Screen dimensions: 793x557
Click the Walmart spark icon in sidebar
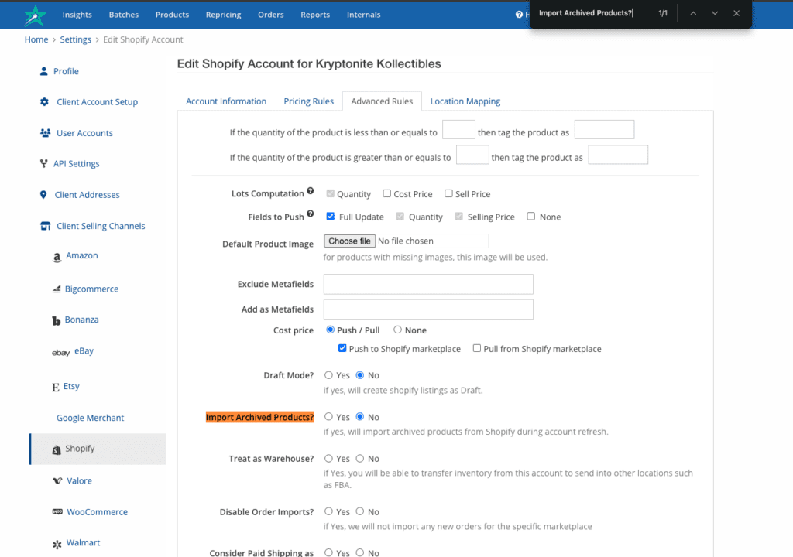[57, 544]
